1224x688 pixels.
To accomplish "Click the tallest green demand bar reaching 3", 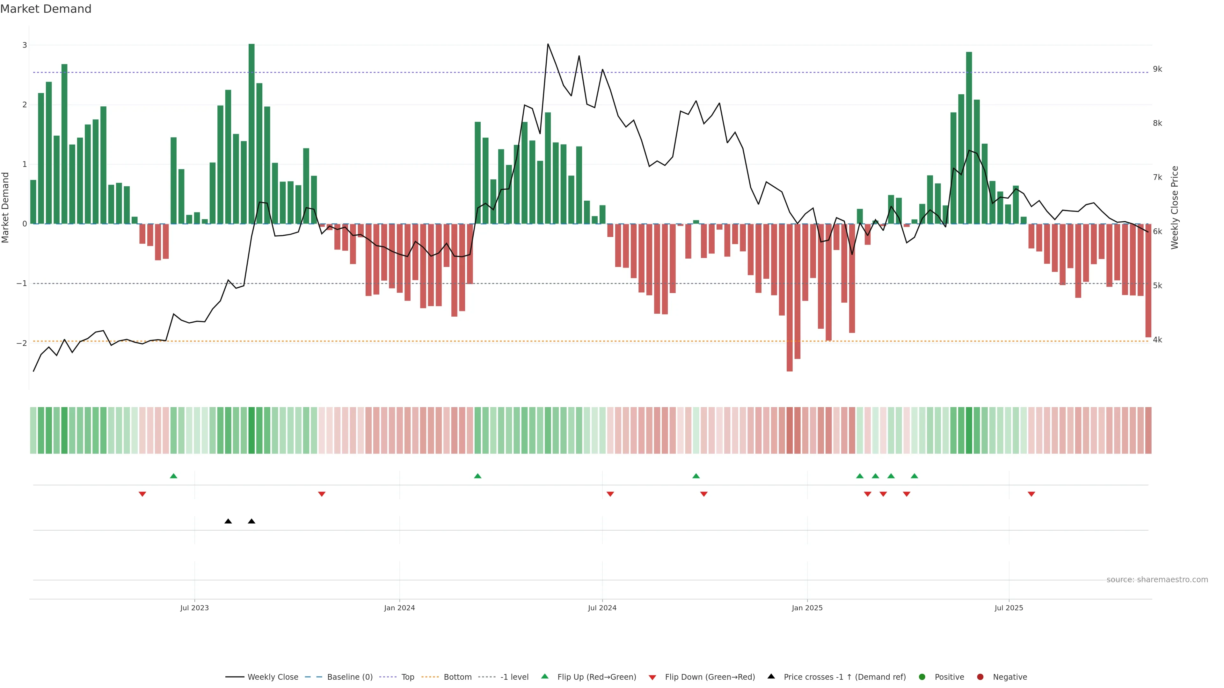I will point(251,133).
